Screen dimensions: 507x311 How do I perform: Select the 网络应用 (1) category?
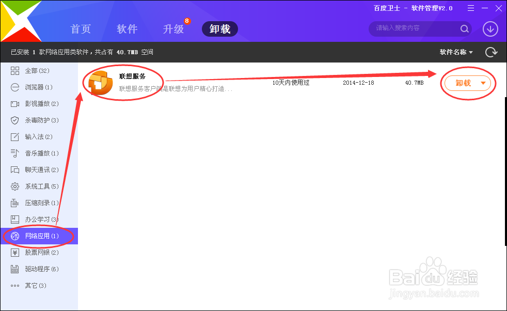tap(39, 236)
